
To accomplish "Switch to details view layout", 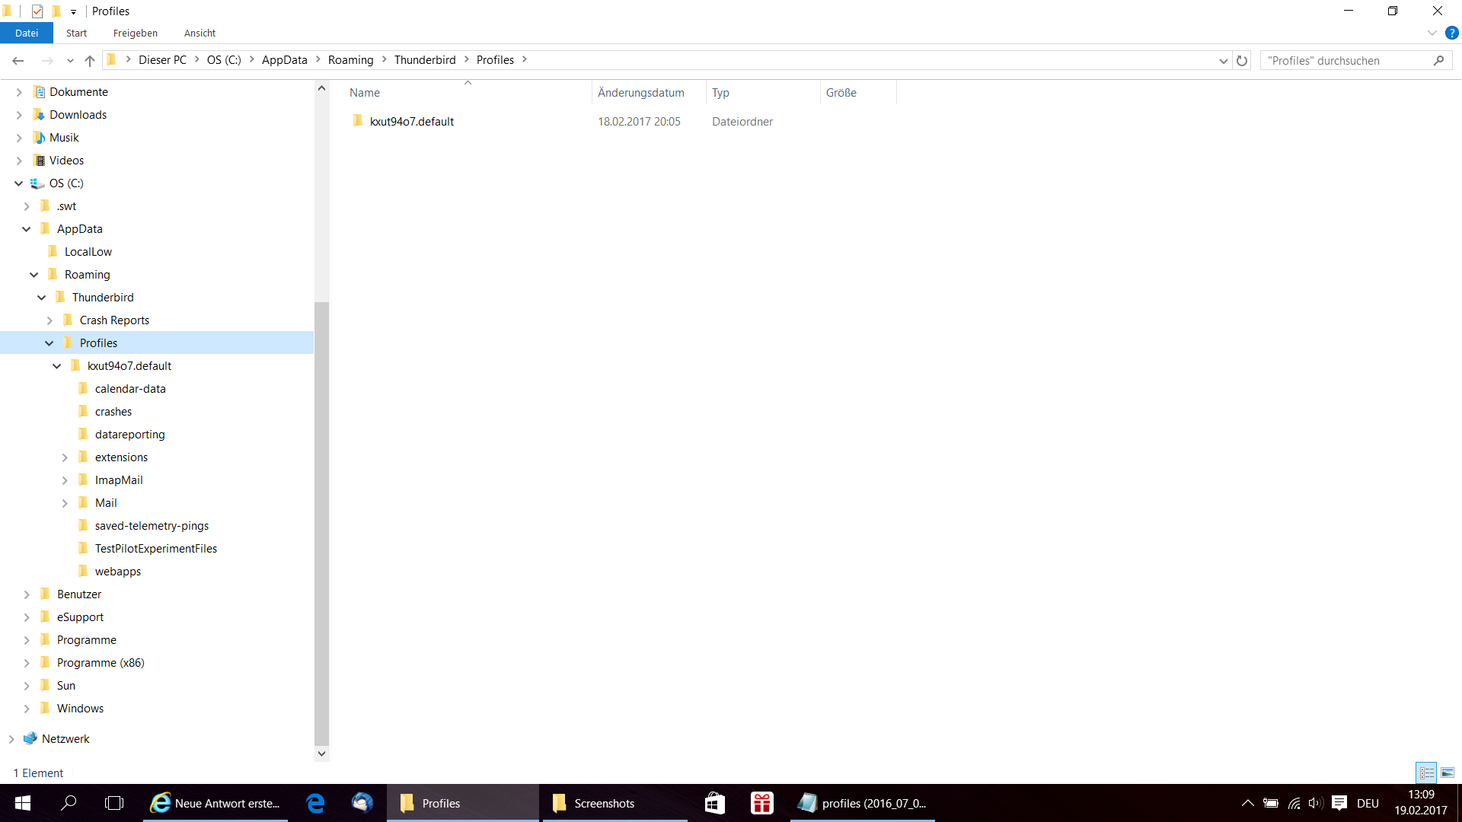I will (x=1426, y=773).
